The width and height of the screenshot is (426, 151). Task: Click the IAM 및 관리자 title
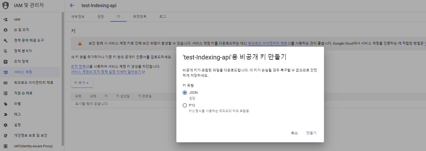click(29, 5)
